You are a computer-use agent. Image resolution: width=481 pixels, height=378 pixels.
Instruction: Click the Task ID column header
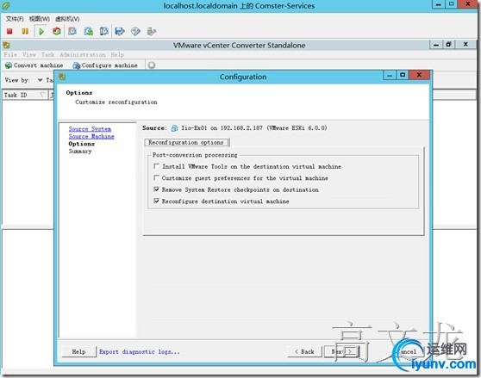coord(24,95)
